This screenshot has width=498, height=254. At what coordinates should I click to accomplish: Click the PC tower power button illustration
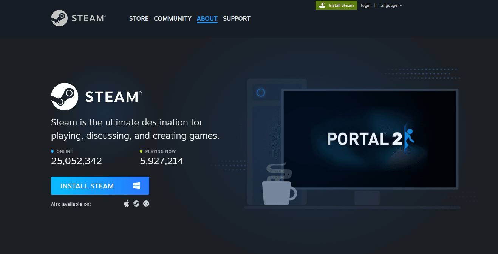coord(261,92)
